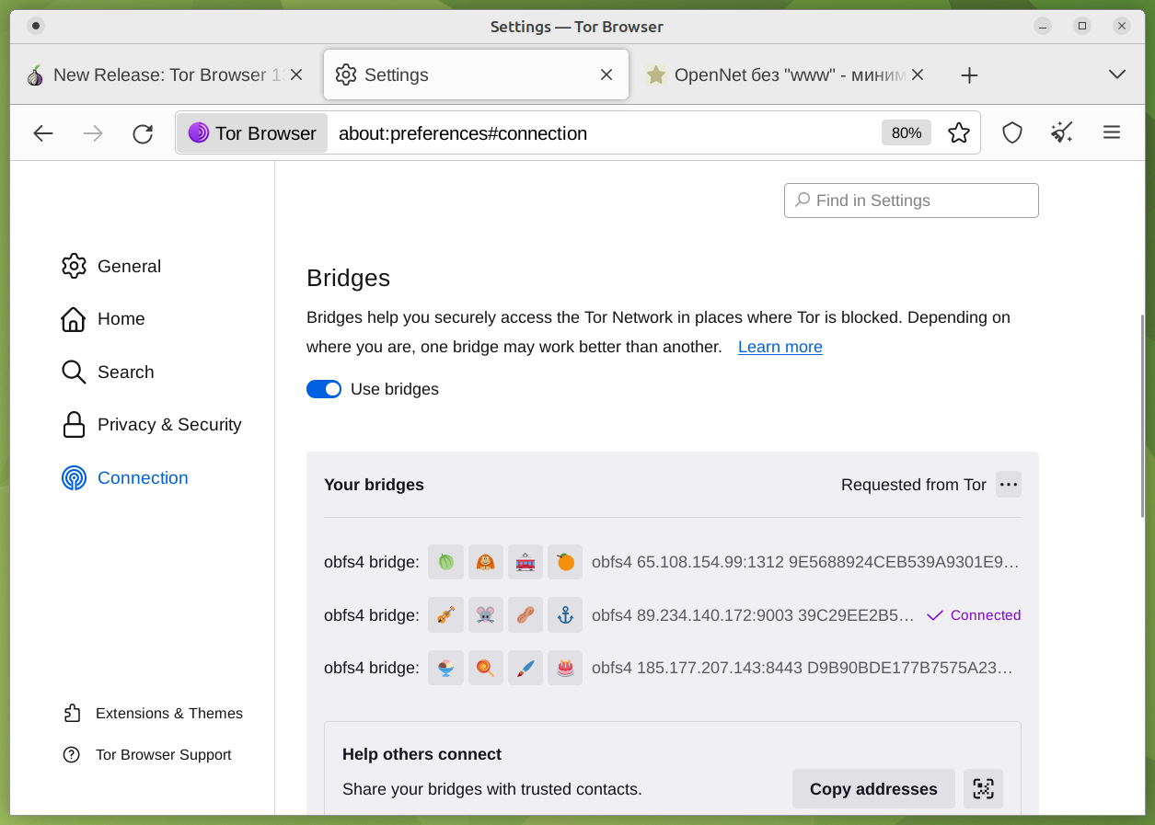The height and width of the screenshot is (825, 1155).
Task: Open the three-dot bridges options menu
Action: 1009,485
